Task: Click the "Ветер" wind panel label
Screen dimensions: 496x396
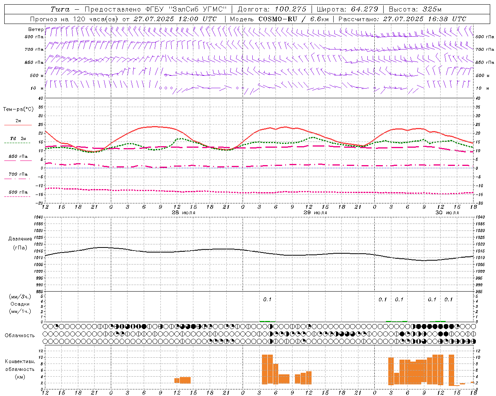Action: 36,29
